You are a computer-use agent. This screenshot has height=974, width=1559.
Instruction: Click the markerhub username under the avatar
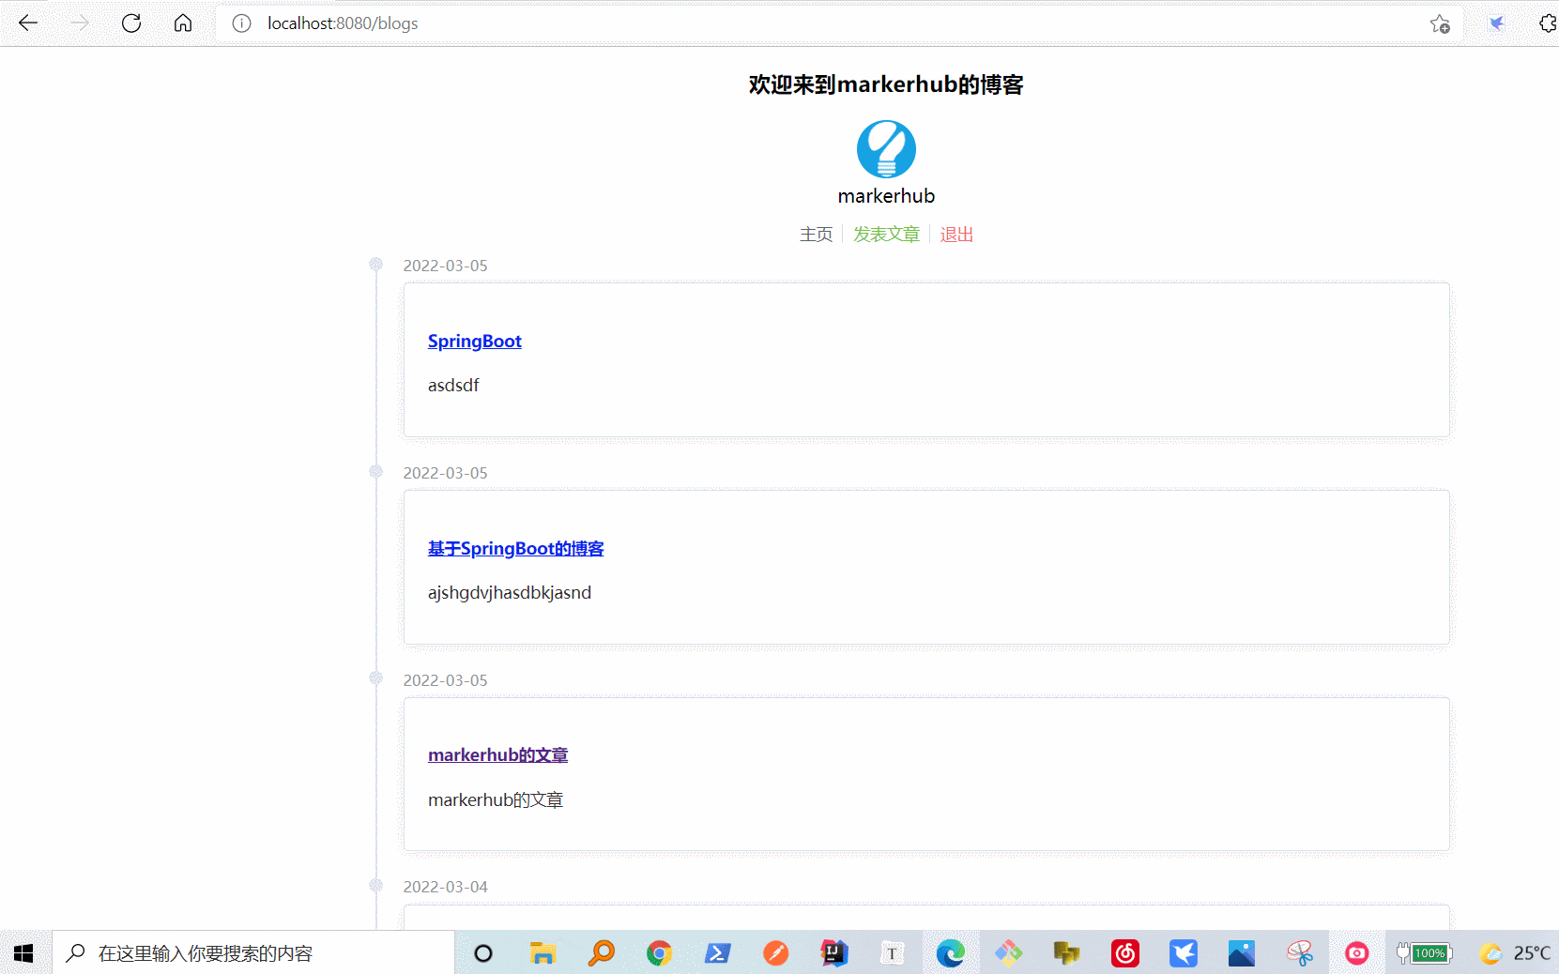[x=886, y=196]
